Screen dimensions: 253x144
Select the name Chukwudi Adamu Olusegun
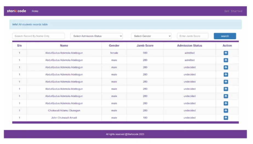pyautogui.click(x=64, y=111)
